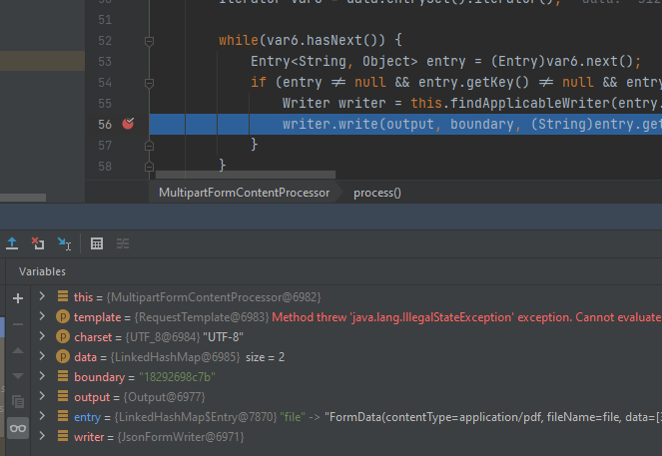Select the 'writer' variable row

pyautogui.click(x=150, y=436)
